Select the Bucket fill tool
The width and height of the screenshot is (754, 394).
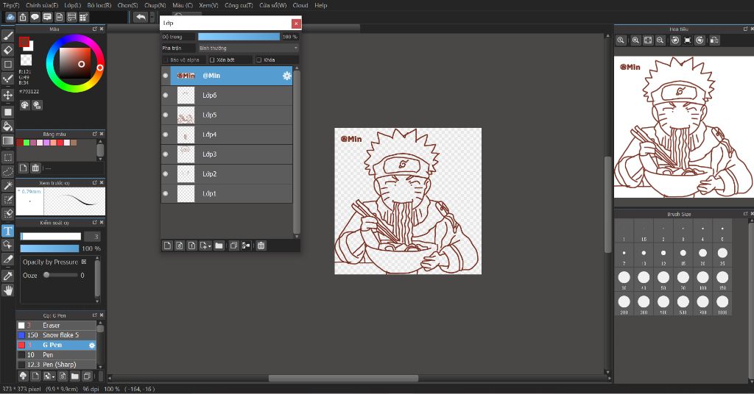(7, 126)
